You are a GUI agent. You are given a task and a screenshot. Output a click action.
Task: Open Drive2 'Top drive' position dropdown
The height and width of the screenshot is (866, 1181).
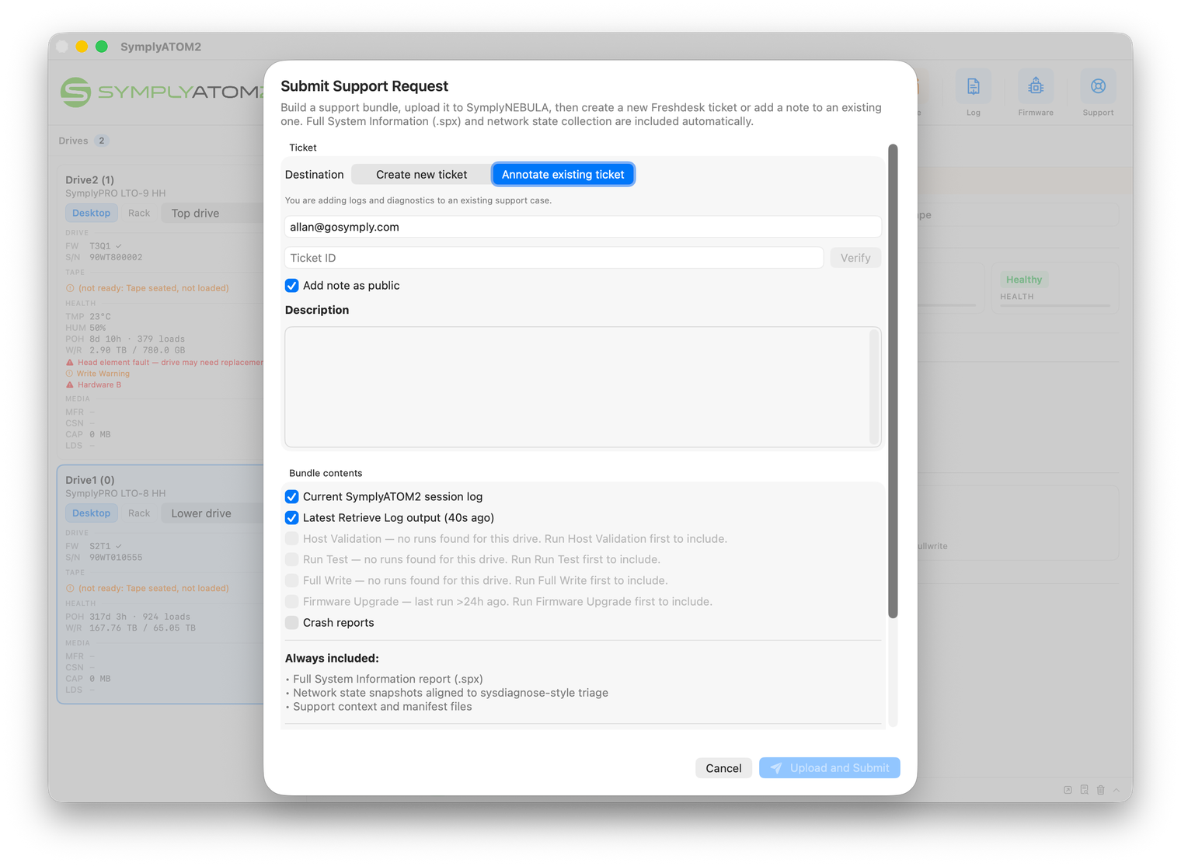pyautogui.click(x=212, y=214)
